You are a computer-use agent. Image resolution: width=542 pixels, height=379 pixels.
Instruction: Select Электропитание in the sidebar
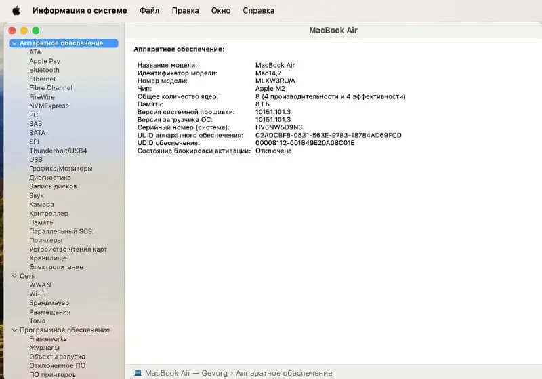click(56, 267)
